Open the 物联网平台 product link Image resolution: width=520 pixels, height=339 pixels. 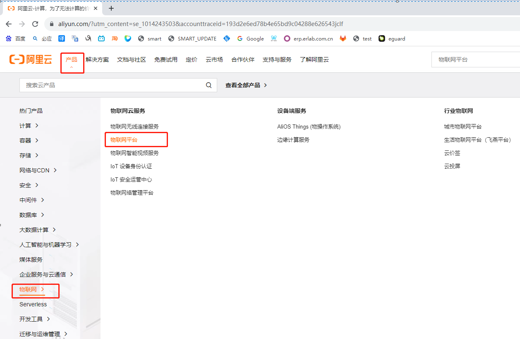124,140
